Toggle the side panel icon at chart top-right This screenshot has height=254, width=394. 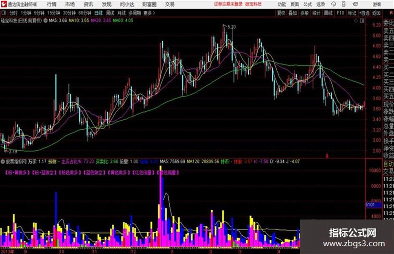(362, 21)
